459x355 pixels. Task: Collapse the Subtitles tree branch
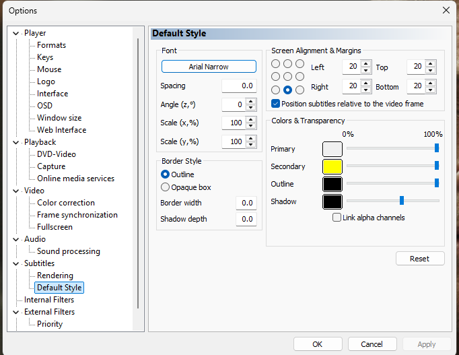coord(17,263)
